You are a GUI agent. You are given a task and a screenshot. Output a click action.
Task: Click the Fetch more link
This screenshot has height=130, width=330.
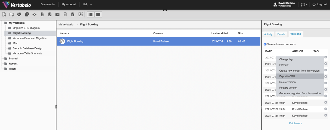point(295,123)
